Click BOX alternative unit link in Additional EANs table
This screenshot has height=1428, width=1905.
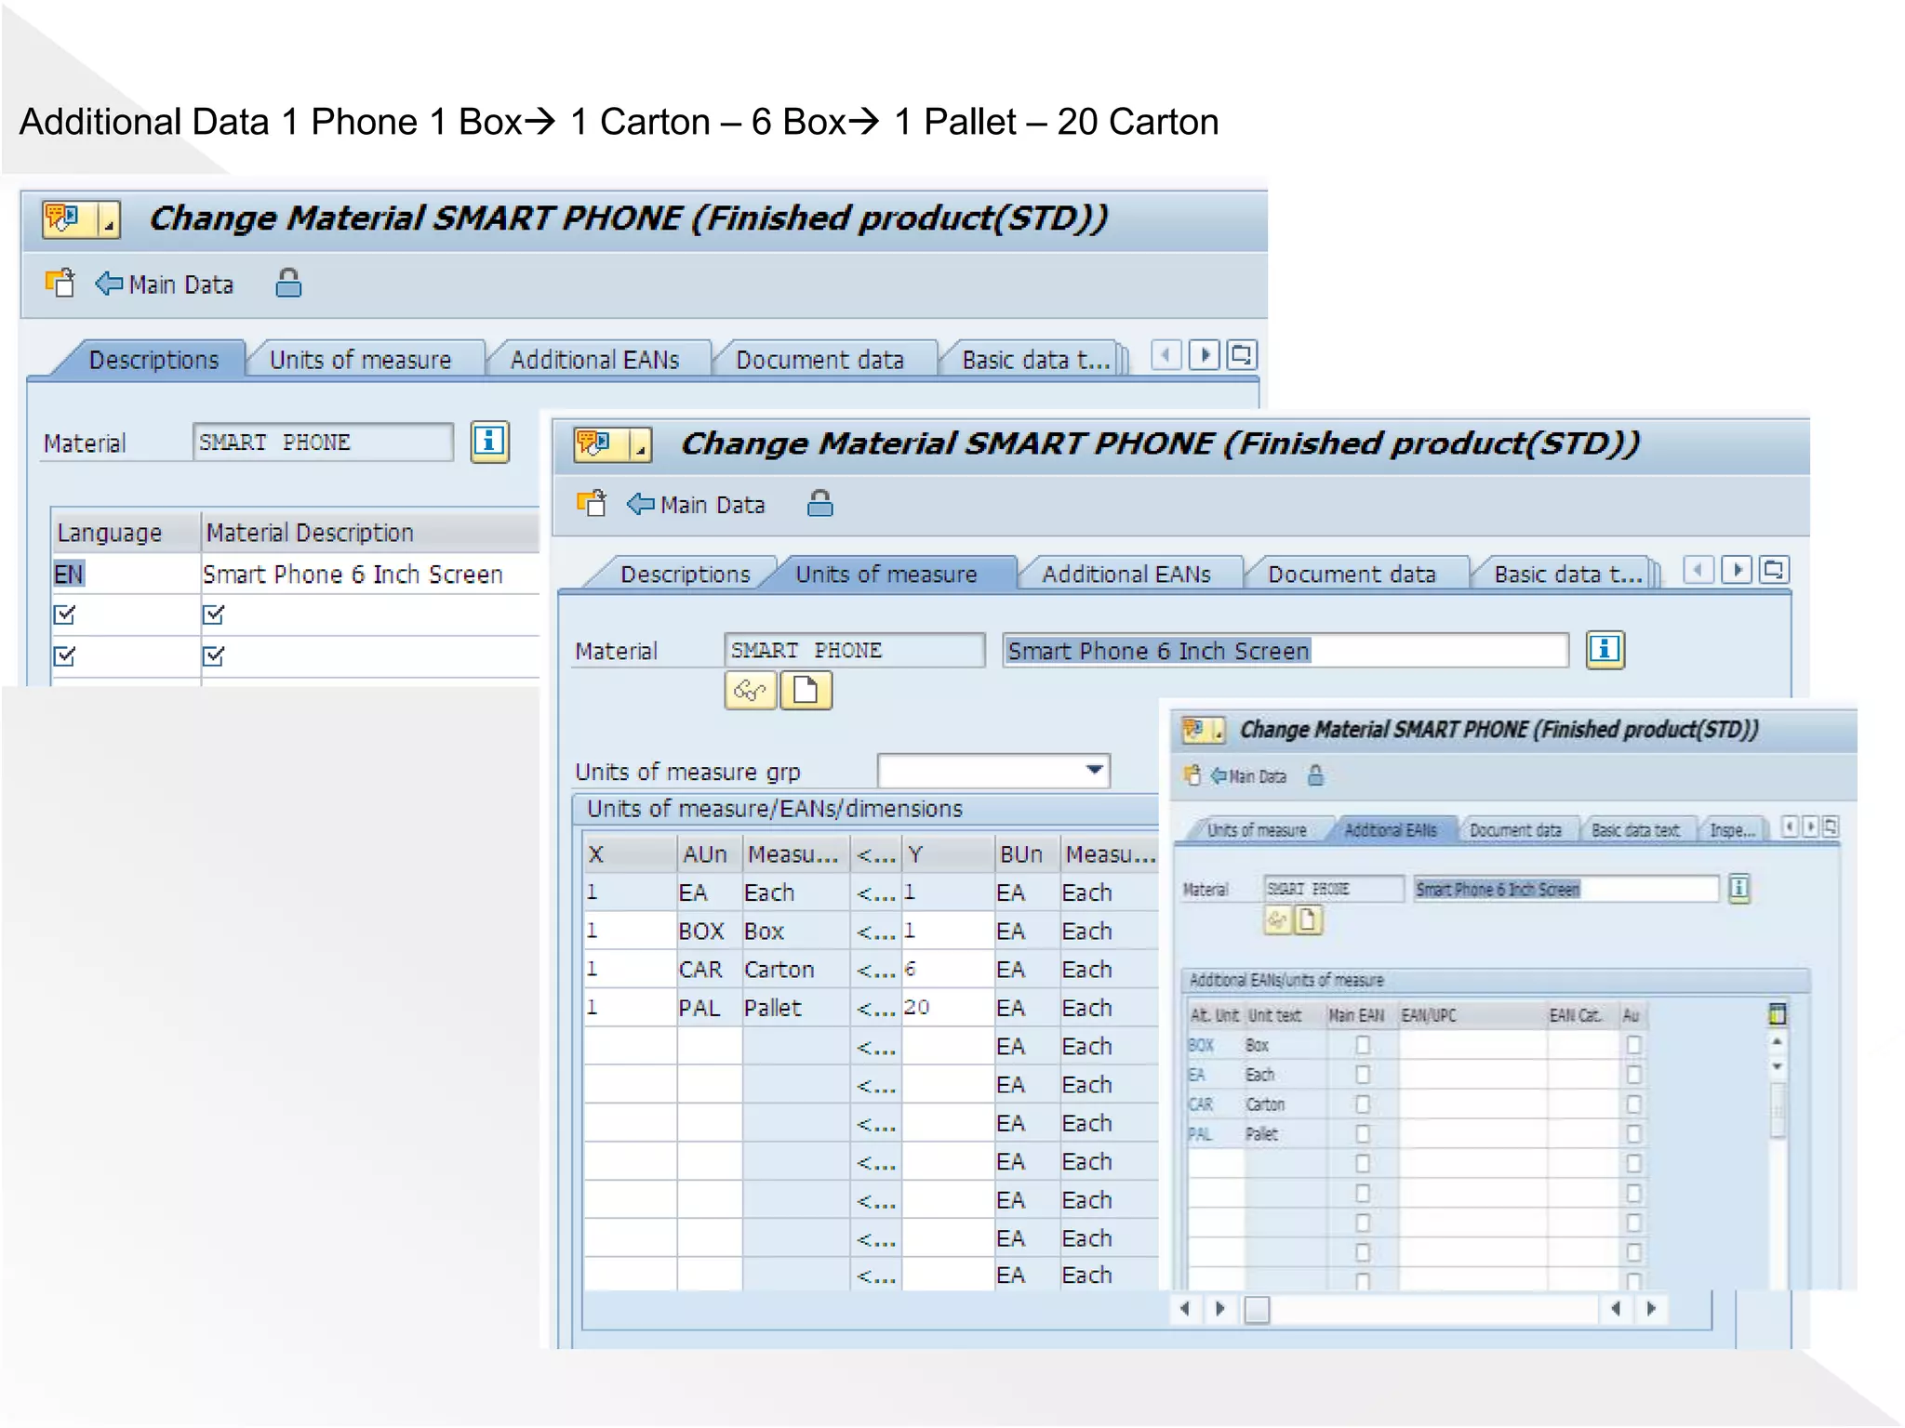tap(1201, 1046)
